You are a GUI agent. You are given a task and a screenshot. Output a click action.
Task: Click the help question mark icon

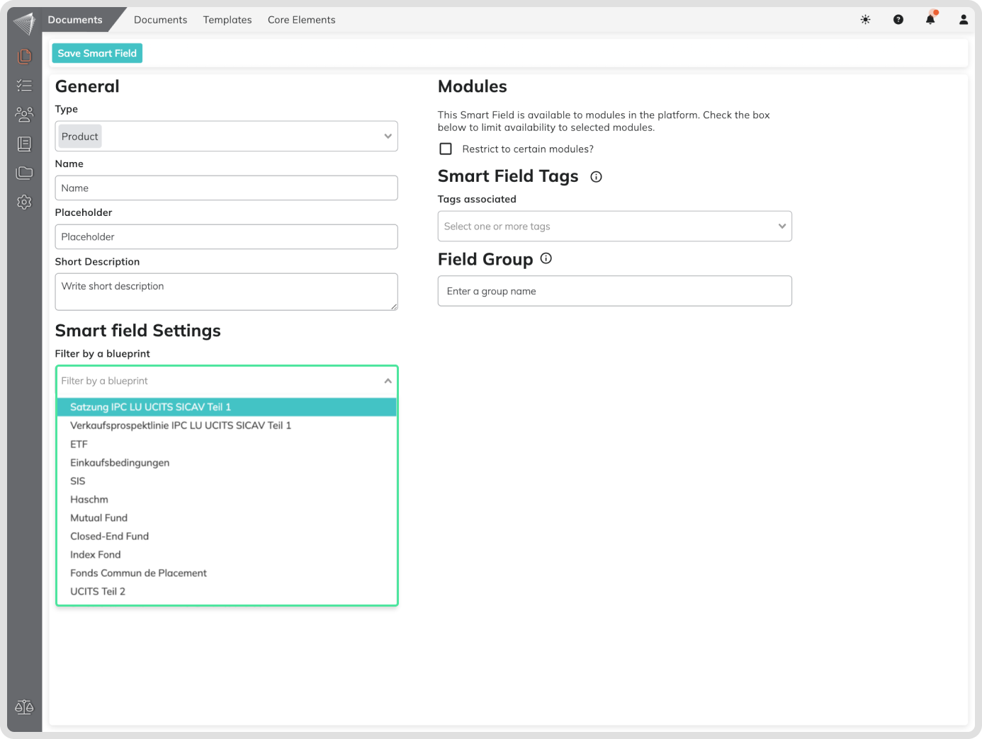[898, 20]
